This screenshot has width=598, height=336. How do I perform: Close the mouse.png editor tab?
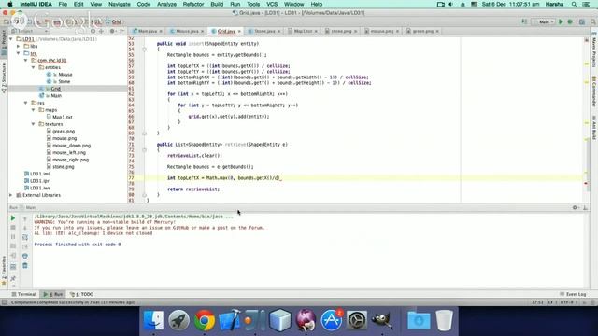pos(397,31)
